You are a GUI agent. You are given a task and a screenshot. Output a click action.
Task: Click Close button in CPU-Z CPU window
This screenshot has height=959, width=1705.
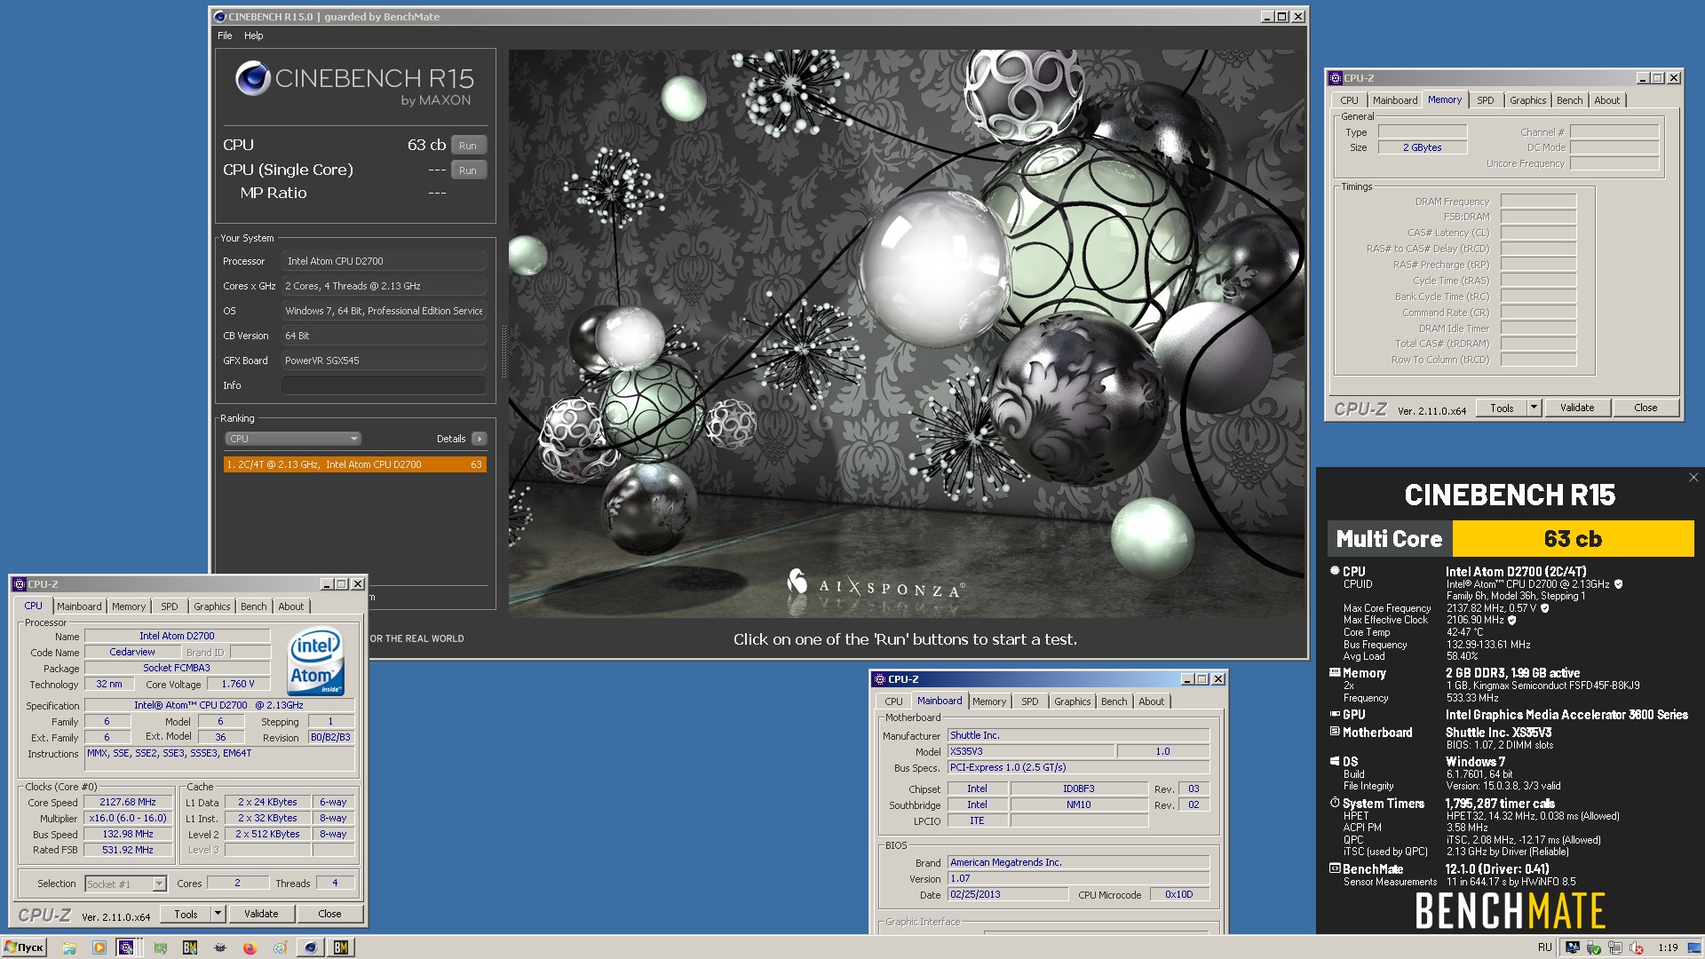[329, 914]
